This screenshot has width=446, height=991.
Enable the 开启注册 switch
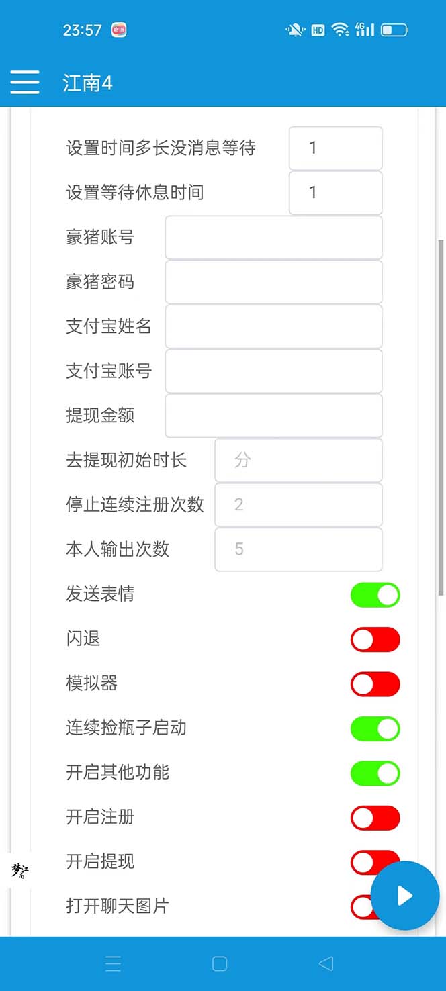click(375, 818)
